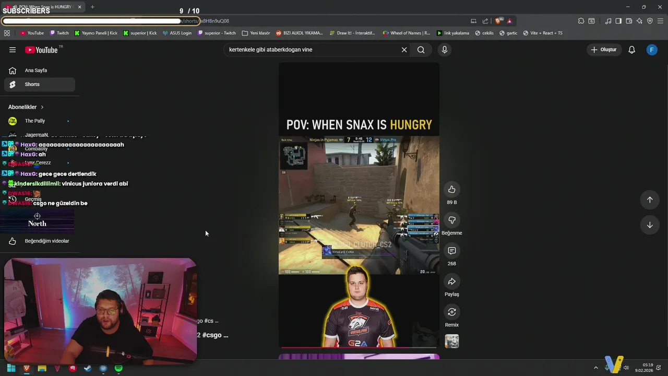The height and width of the screenshot is (376, 668).
Task: Open YouTube notifications bell
Action: (631, 50)
